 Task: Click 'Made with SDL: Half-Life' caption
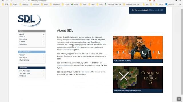point(122,61)
